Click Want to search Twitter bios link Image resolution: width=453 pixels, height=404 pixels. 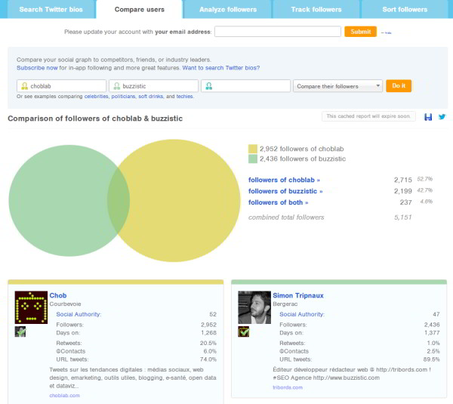point(221,68)
